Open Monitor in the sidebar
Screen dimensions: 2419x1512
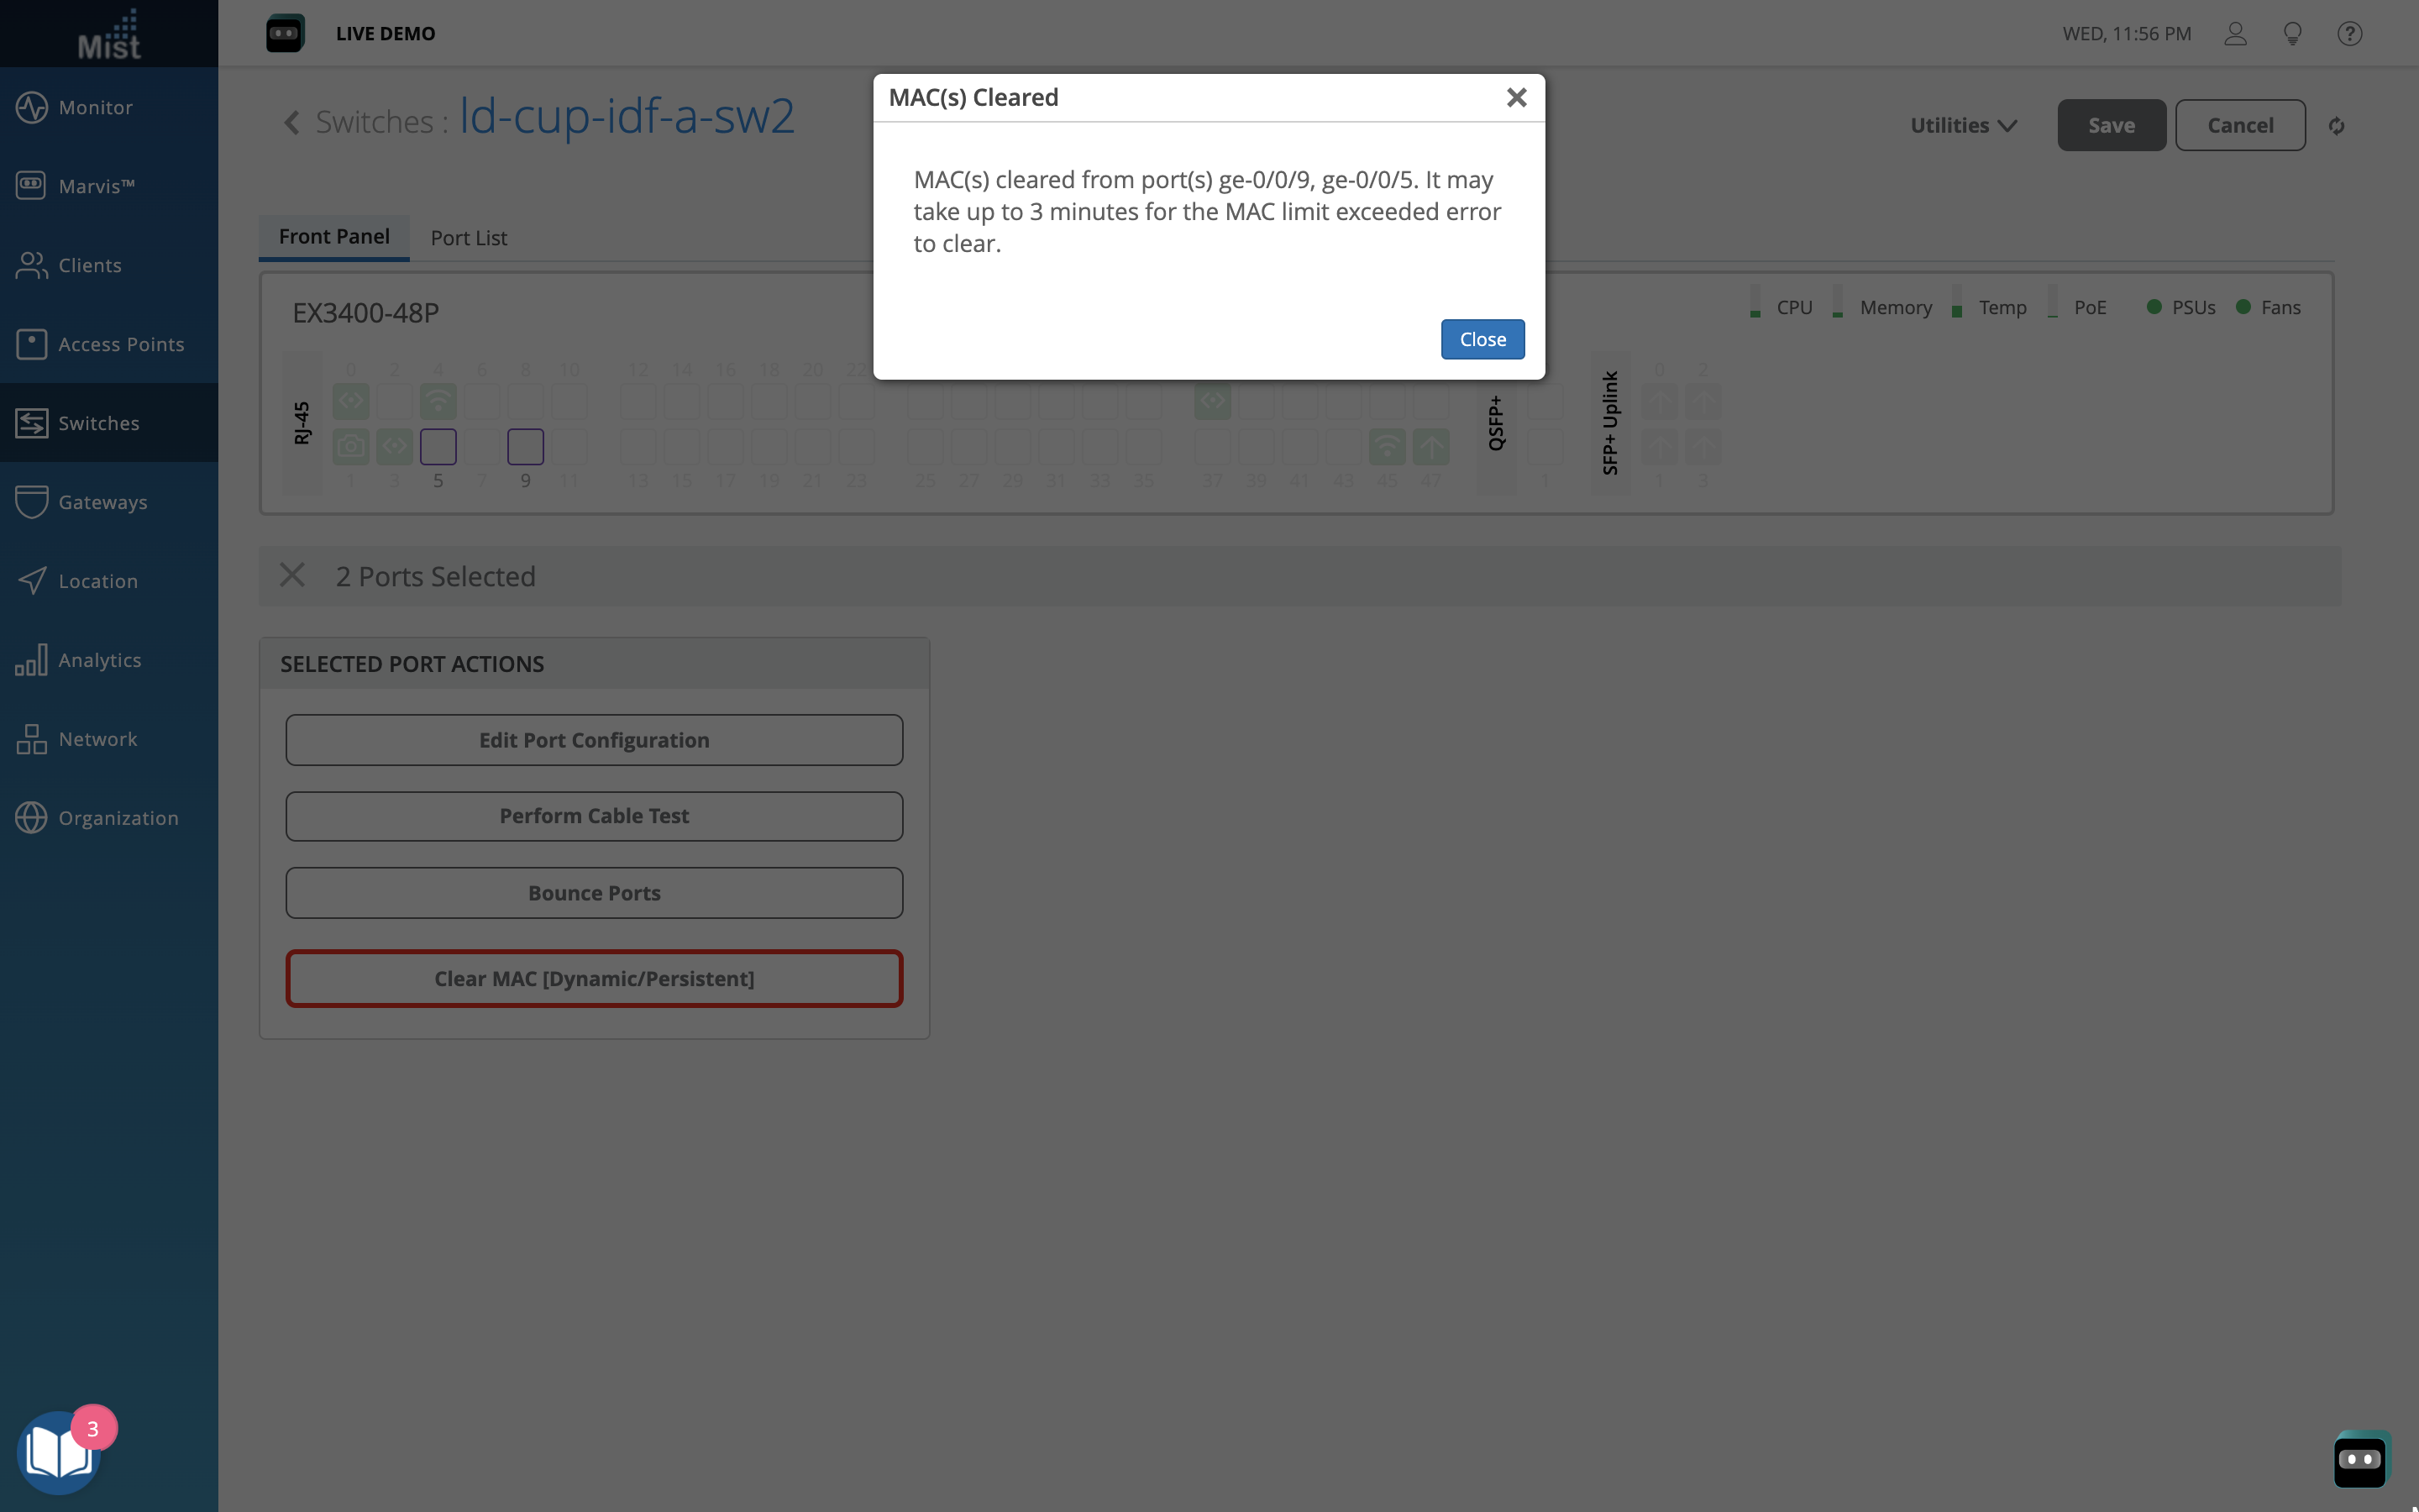[x=95, y=107]
